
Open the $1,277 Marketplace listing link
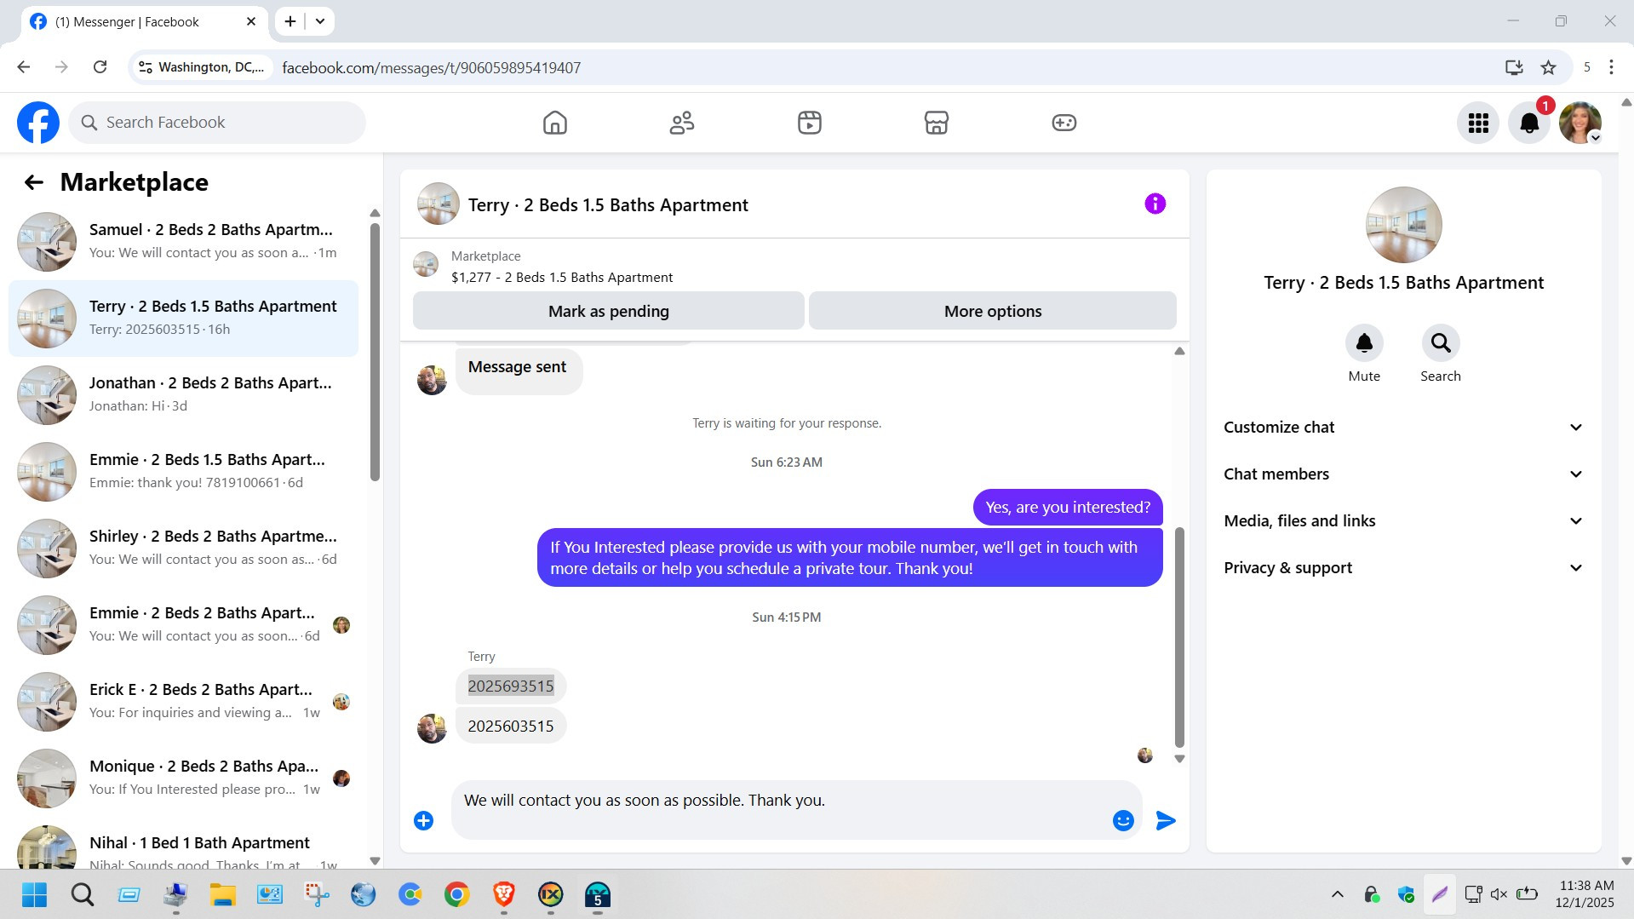[562, 278]
